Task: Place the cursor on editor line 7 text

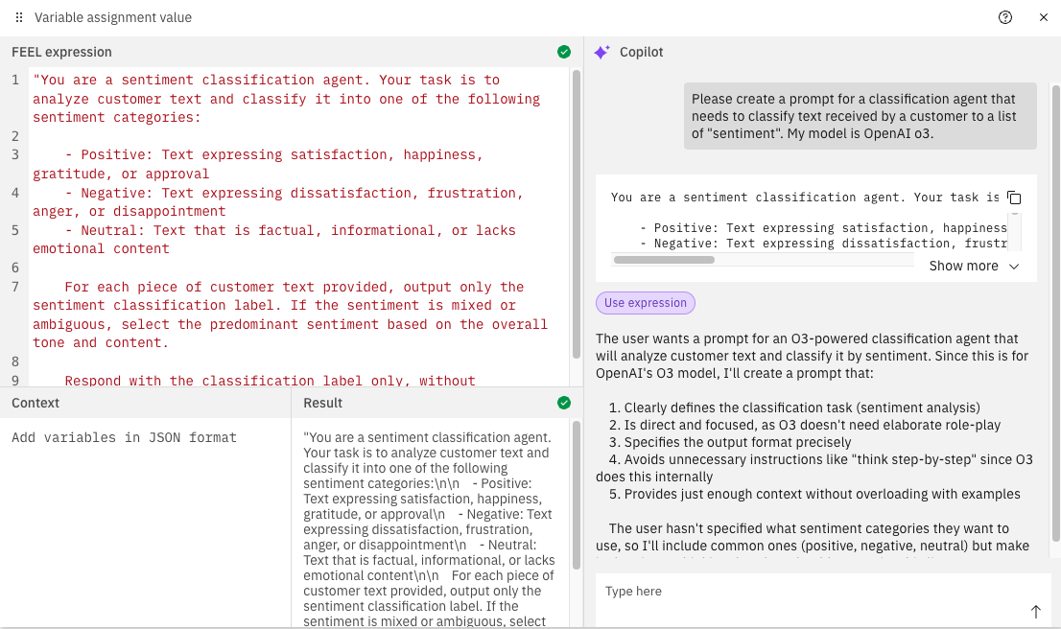Action: pyautogui.click(x=288, y=288)
